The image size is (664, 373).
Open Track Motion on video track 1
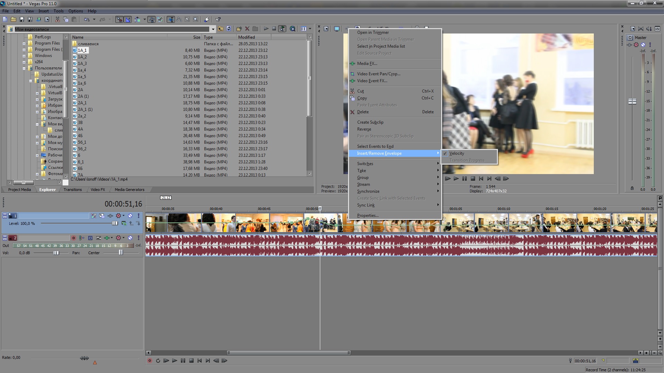[102, 216]
